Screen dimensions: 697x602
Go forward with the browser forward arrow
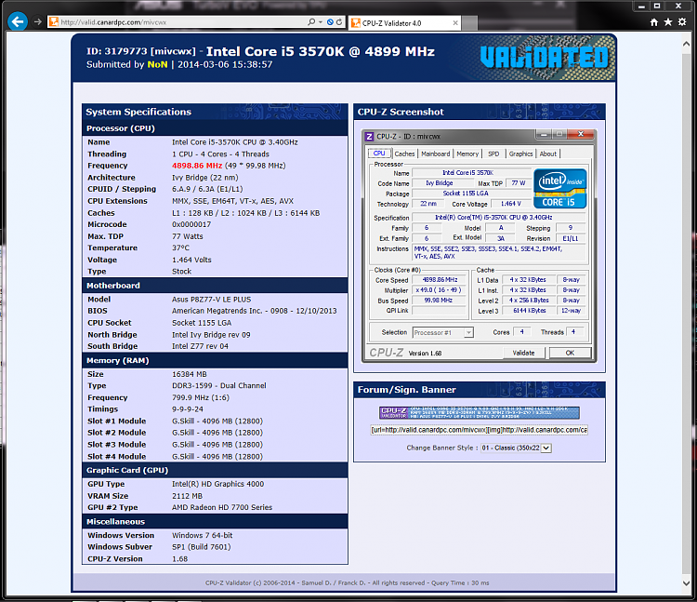click(38, 21)
